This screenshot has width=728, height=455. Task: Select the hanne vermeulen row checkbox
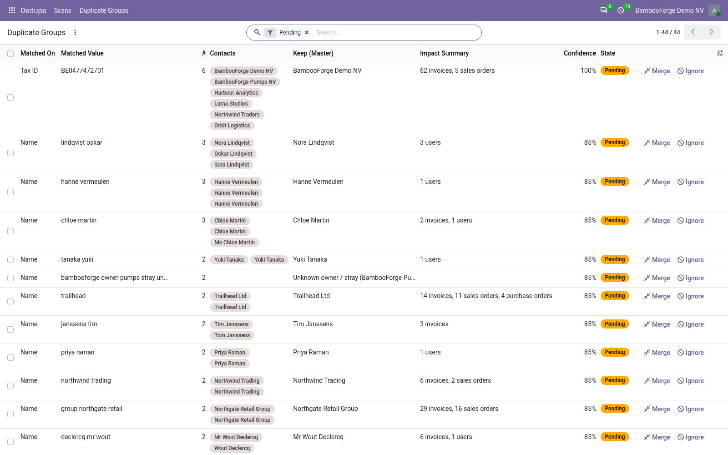(10, 192)
